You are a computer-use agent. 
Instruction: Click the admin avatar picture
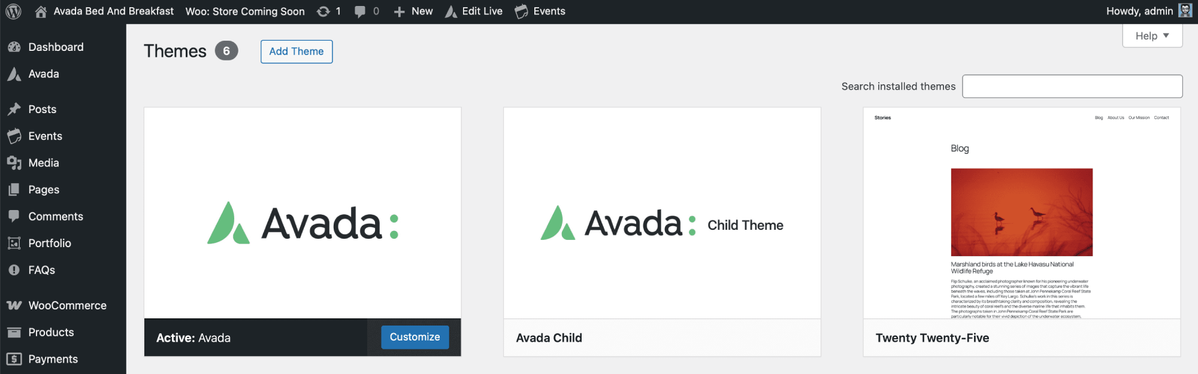click(1185, 11)
